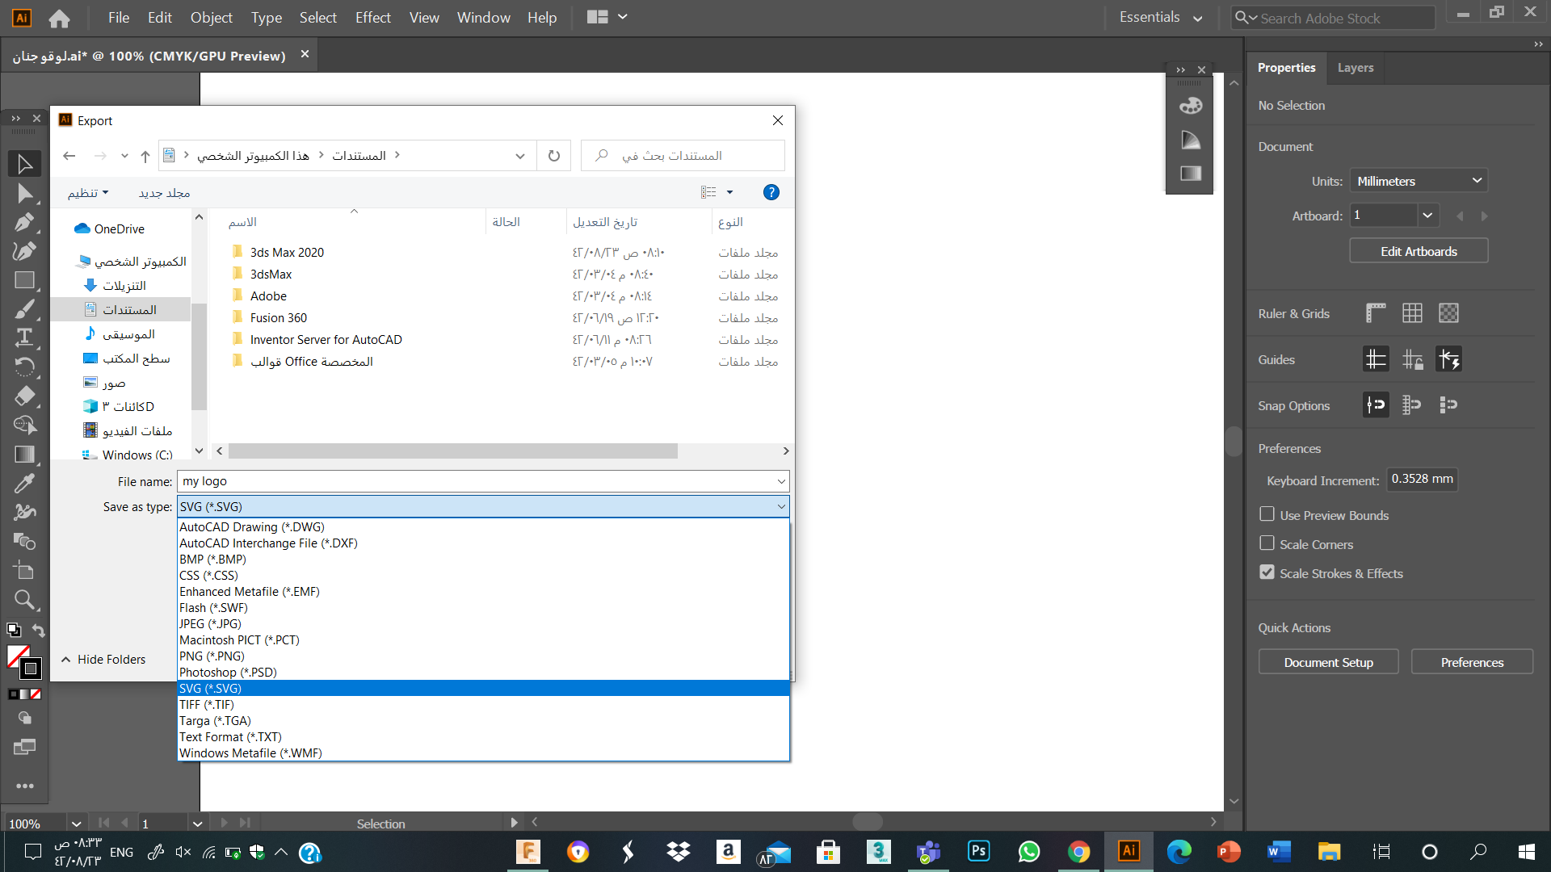Viewport: 1551px width, 872px height.
Task: Select the Type tool in the toolbar
Action: click(24, 337)
